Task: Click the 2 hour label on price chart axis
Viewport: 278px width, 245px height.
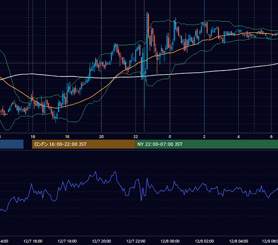Action: [x=204, y=137]
